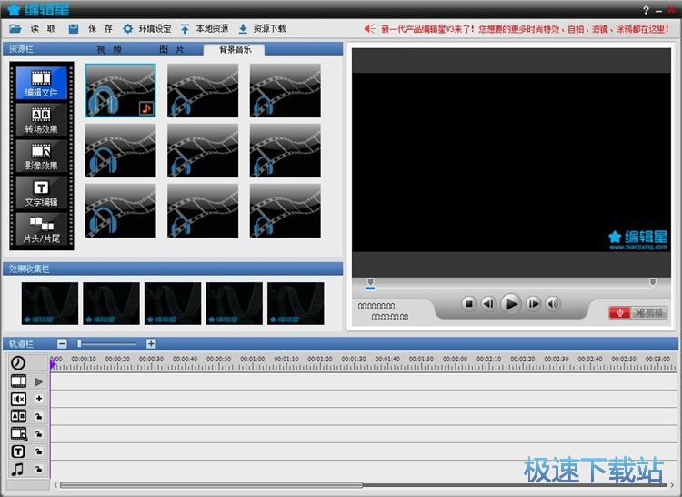The image size is (682, 497).
Task: Click the AB transition track icon
Action: (x=18, y=416)
